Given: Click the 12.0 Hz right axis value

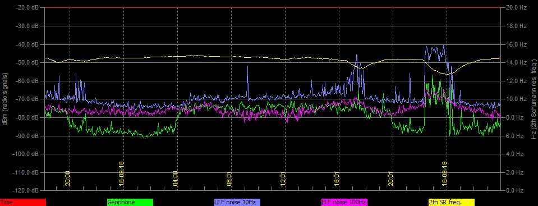Looking at the screenshot, I should pos(516,81).
